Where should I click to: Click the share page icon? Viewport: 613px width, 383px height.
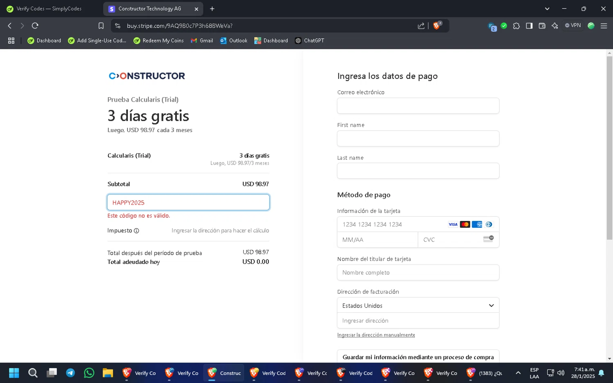[421, 26]
